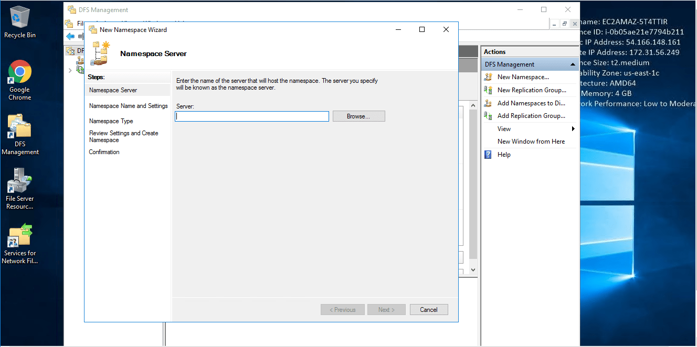Click the Add Replication Group icon

point(488,116)
